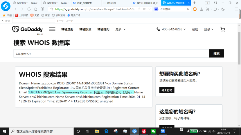Bookmark the page with star icon
The image size is (241, 135).
coord(52,9)
